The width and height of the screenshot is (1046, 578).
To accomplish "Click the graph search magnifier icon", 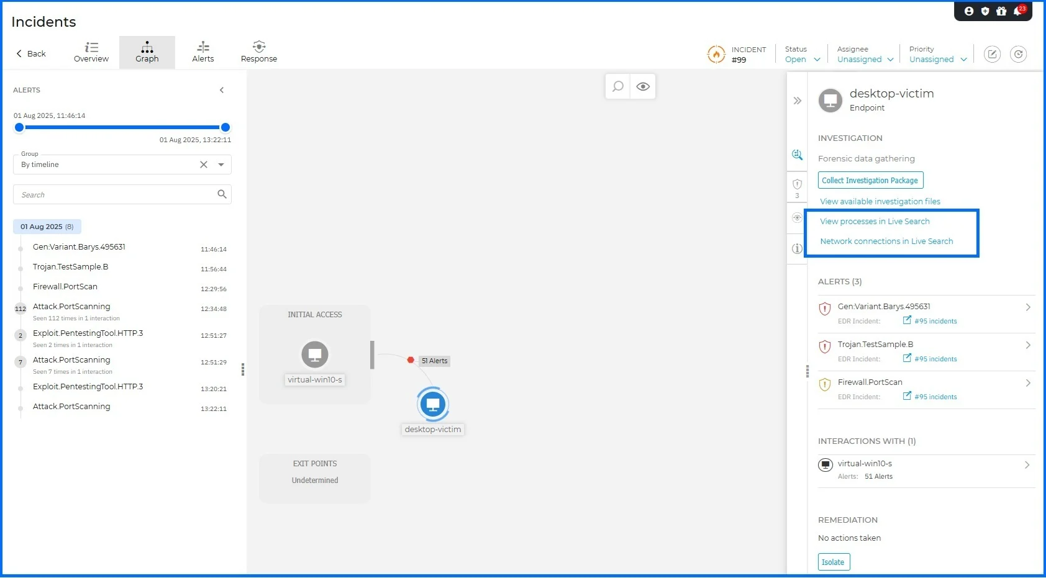I will click(x=617, y=86).
